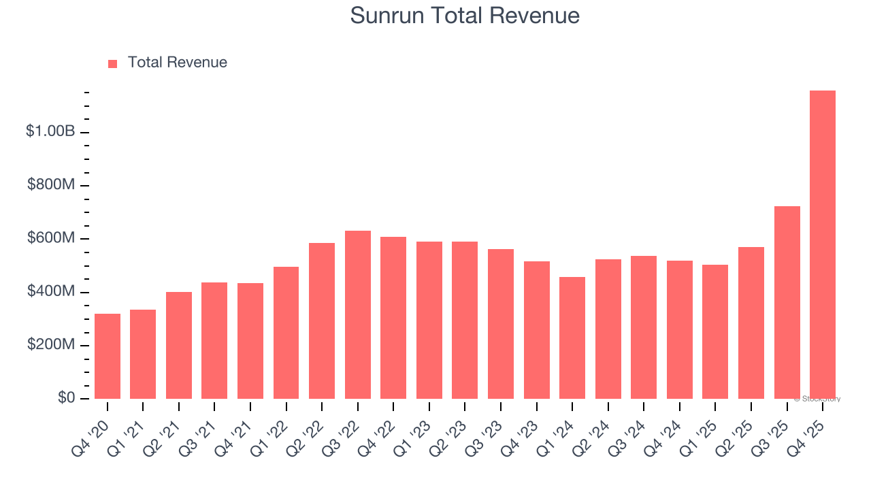Select the Q2 '22 revenue bar
Viewport: 871px width, 490px height.
[322, 321]
